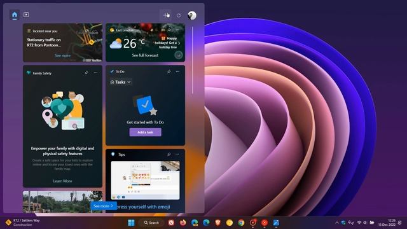Open the Home tab in widgets board
This screenshot has height=229, width=407.
(15, 15)
